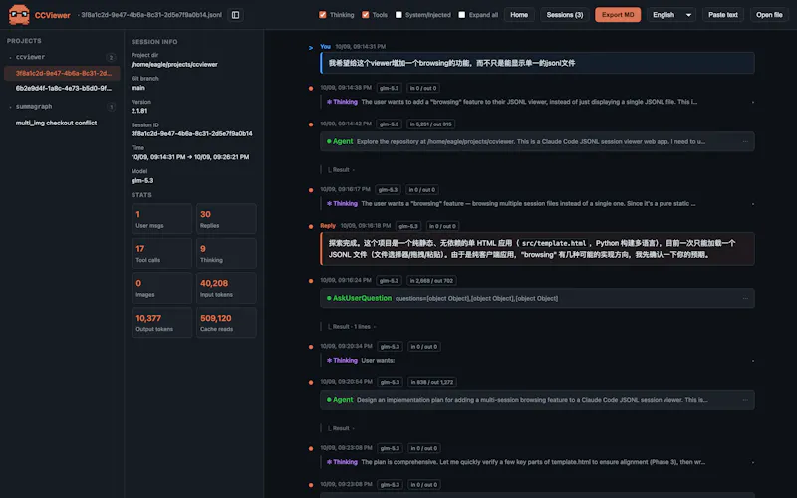
Task: Click the token badge in 5,251 / out 315
Action: 430,124
